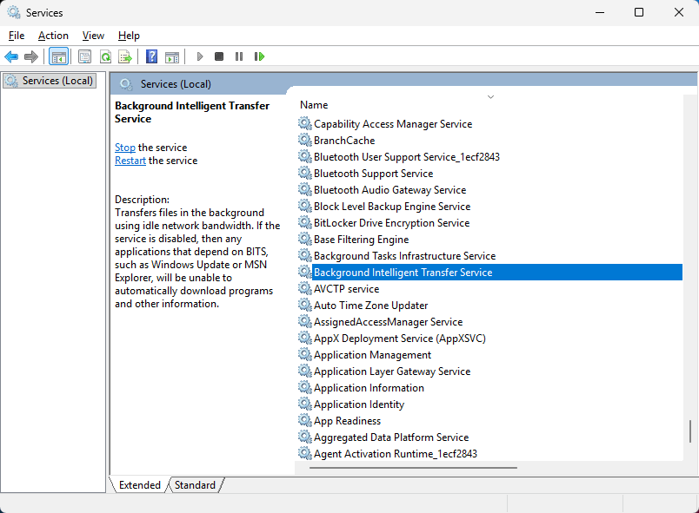Screen dimensions: 699x513
Task: Open the File menu
Action: [x=17, y=36]
